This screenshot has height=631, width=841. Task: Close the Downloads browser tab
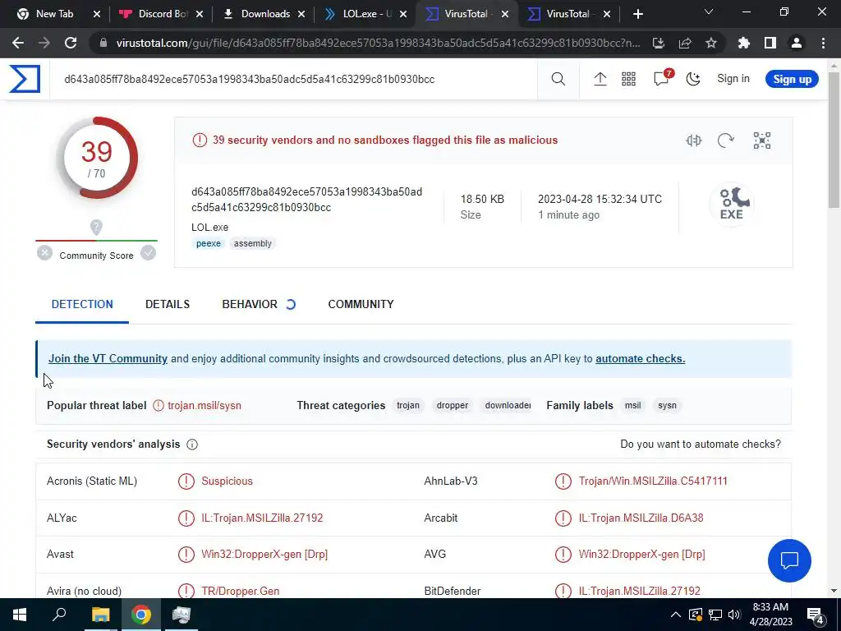coord(301,14)
